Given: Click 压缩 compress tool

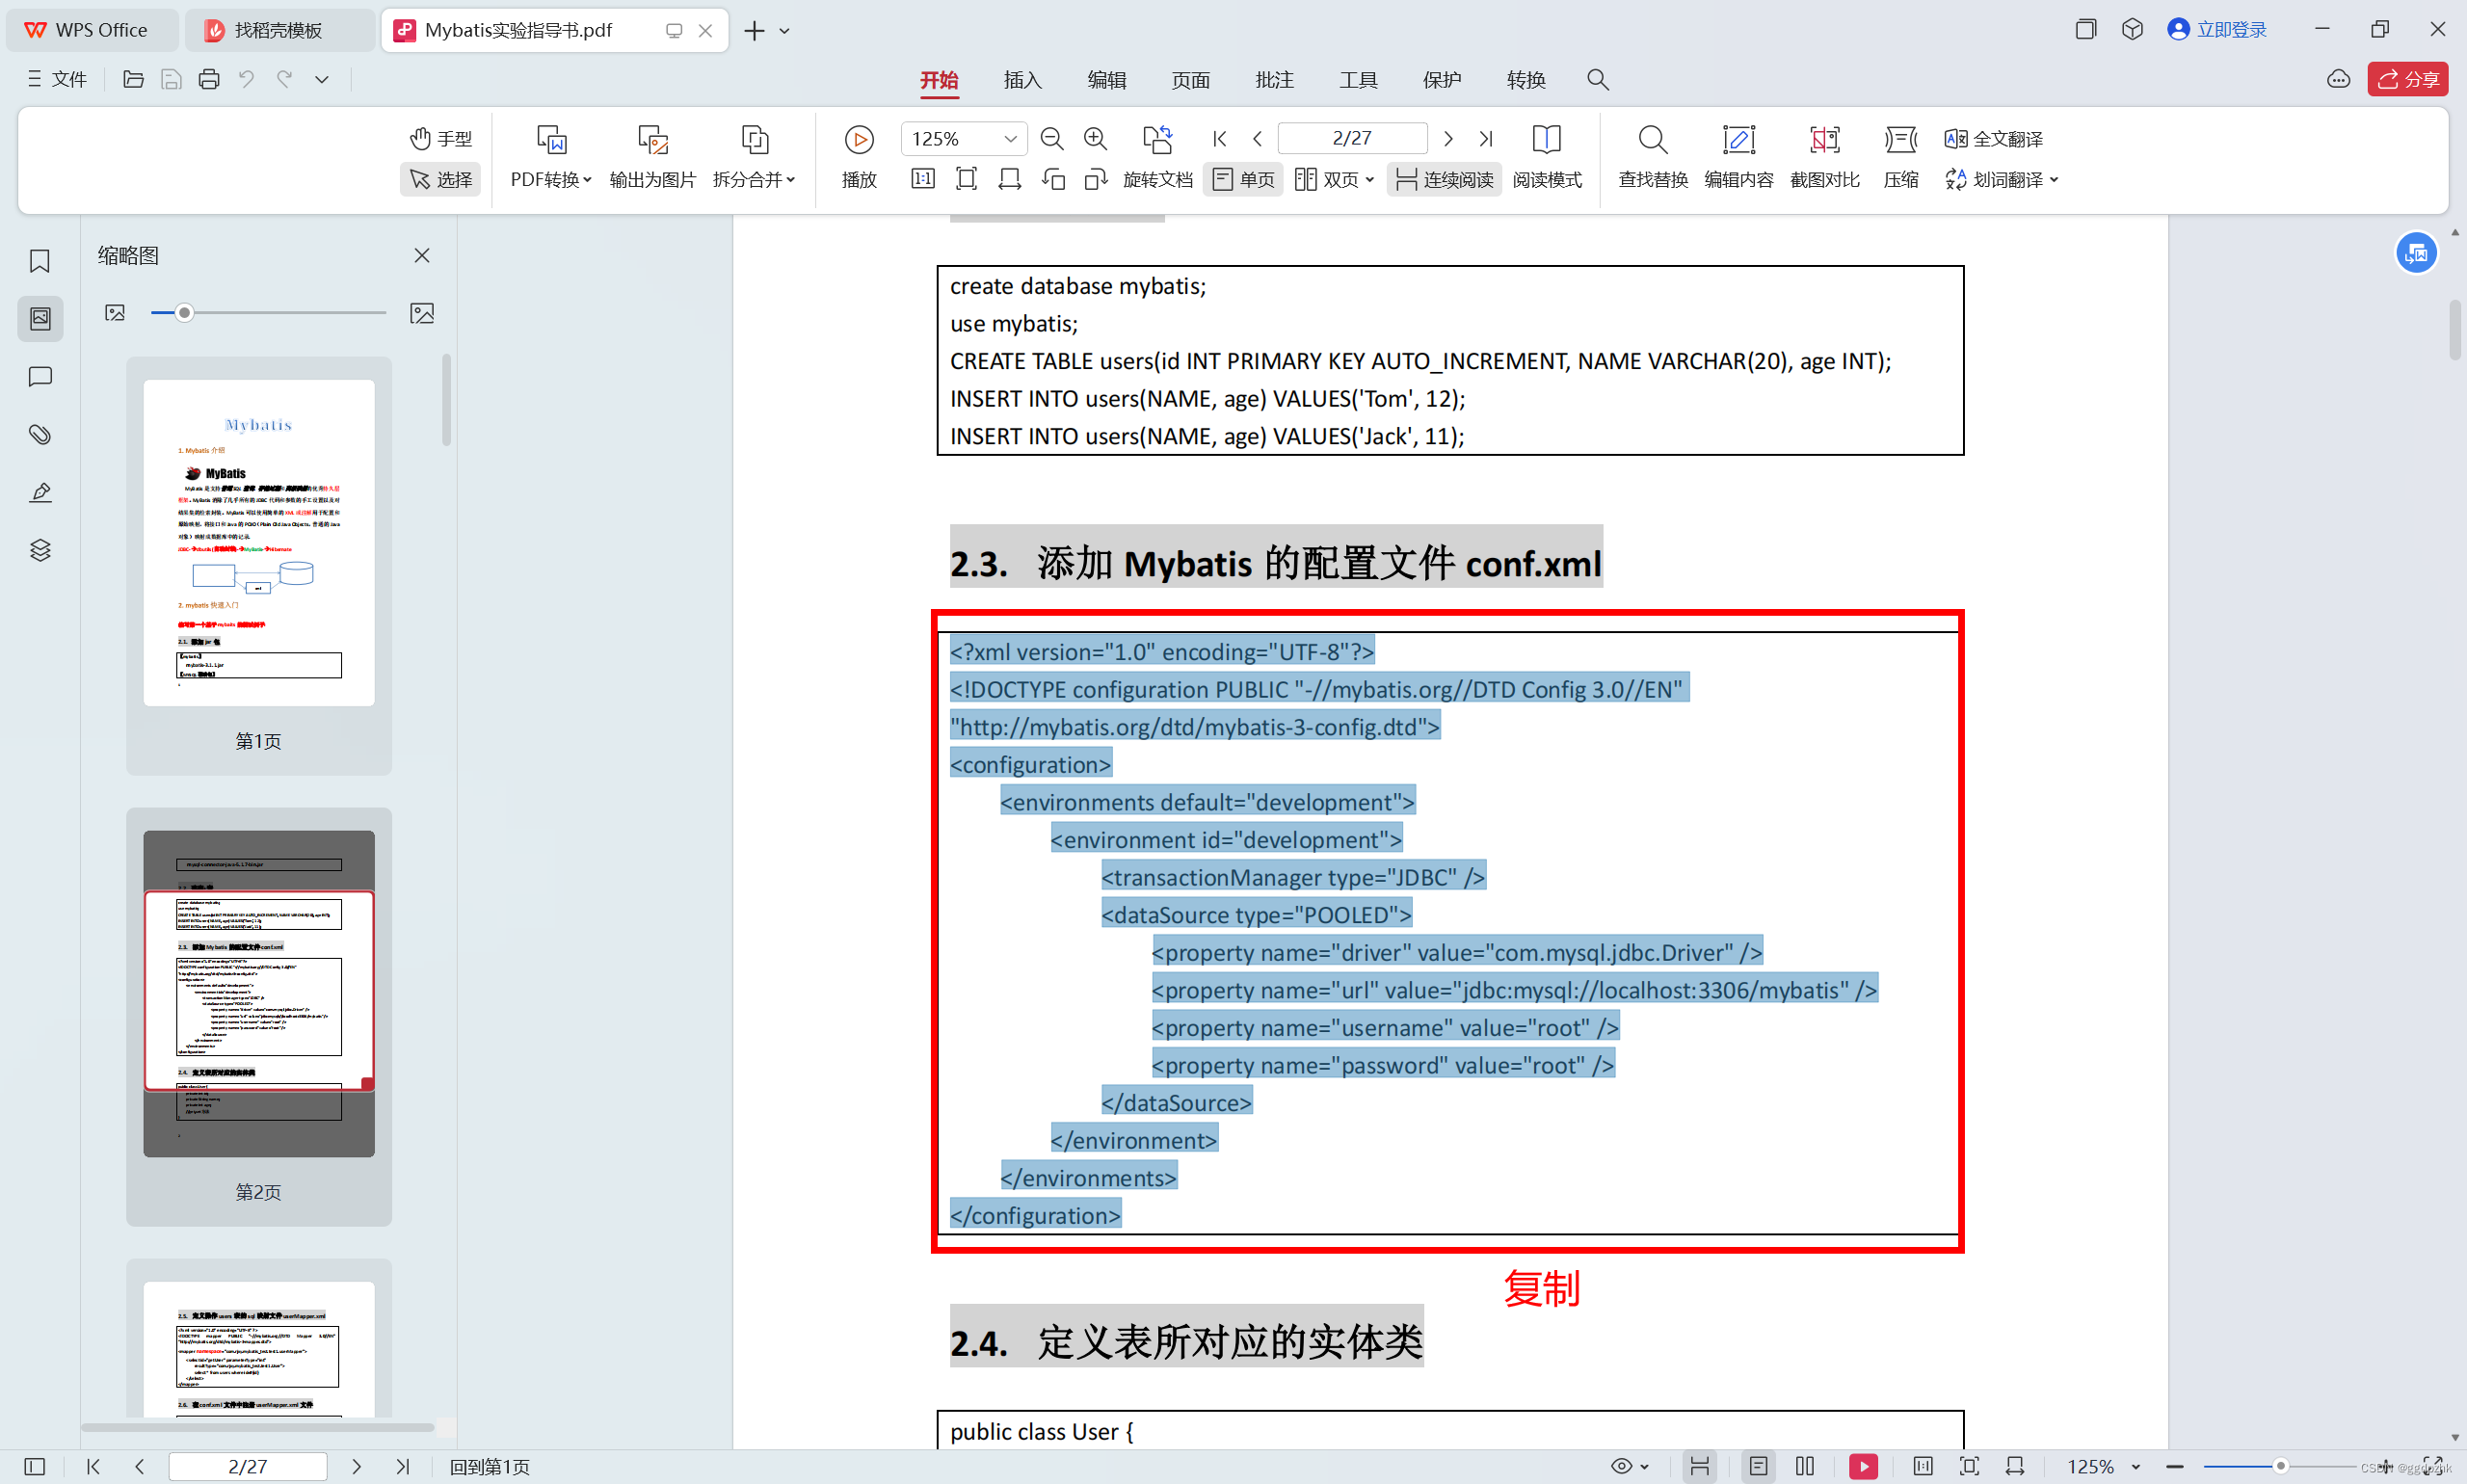Looking at the screenshot, I should click(1901, 157).
